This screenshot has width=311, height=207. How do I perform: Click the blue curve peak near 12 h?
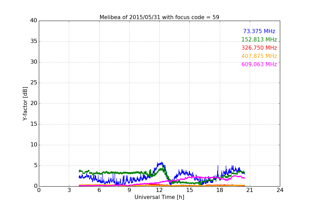[160, 164]
